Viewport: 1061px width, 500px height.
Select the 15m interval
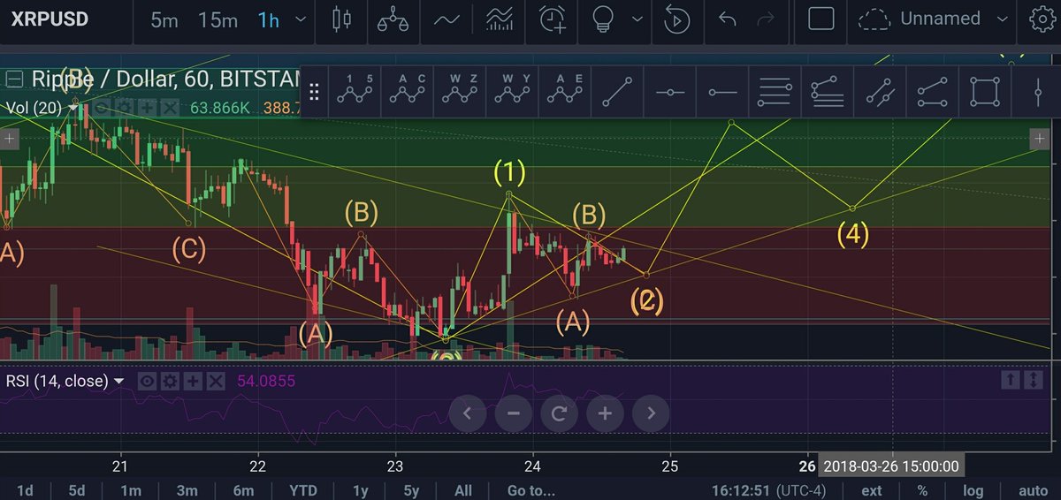(x=217, y=19)
